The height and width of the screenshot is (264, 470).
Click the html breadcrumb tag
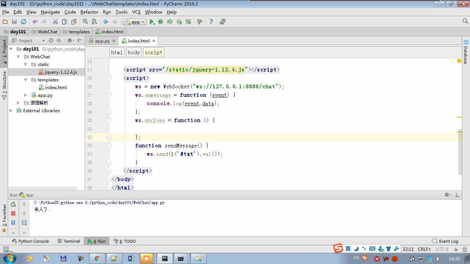(117, 52)
